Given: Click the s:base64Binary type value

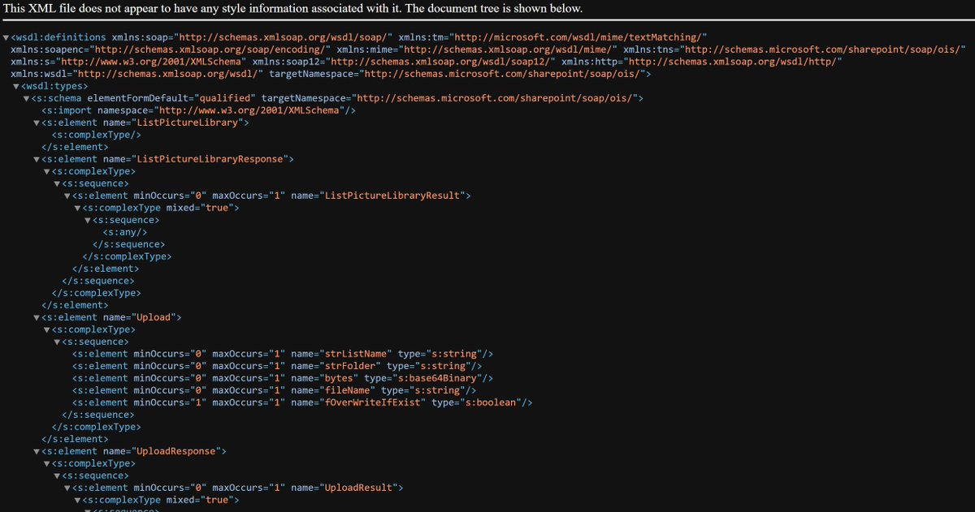Looking at the screenshot, I should [435, 378].
